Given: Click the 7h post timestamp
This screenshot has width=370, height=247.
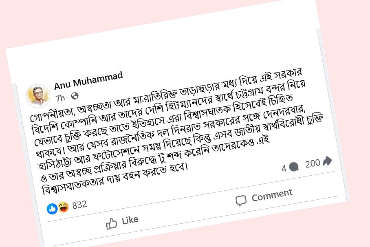Looking at the screenshot, I should coord(60,98).
